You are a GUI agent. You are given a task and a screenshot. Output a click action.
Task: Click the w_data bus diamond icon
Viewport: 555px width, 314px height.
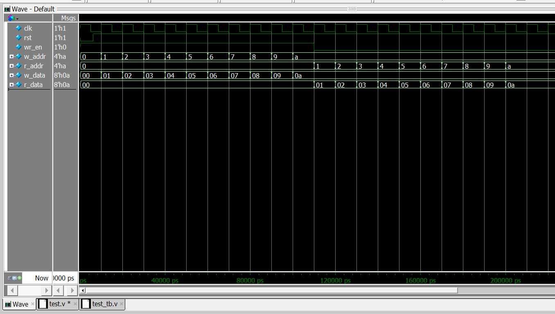[18, 75]
